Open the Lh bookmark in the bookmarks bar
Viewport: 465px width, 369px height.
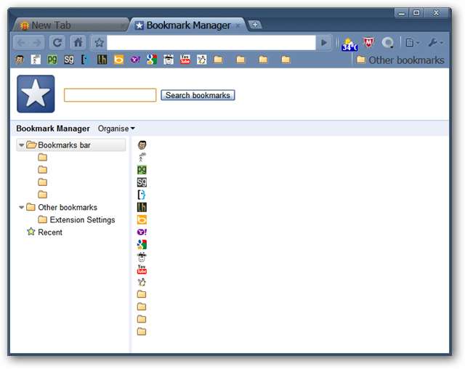102,60
